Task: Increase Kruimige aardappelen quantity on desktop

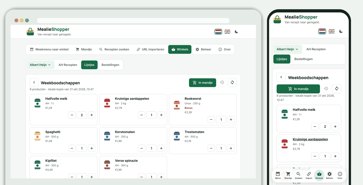Action: pyautogui.click(x=161, y=115)
